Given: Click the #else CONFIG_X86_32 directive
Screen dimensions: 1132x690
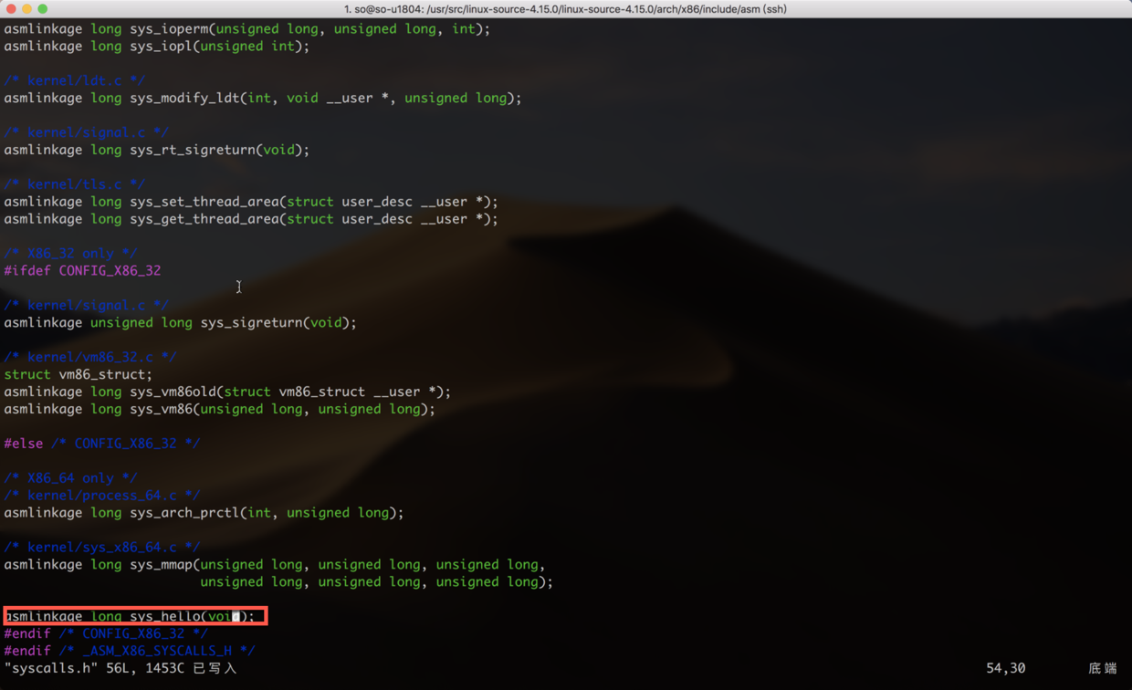Looking at the screenshot, I should pyautogui.click(x=102, y=444).
